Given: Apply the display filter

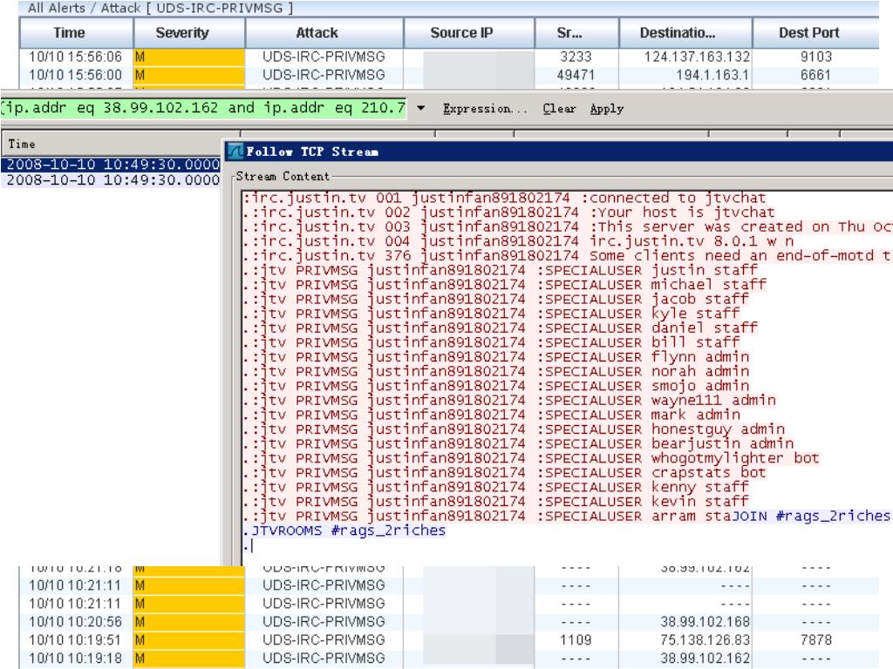Looking at the screenshot, I should point(607,108).
